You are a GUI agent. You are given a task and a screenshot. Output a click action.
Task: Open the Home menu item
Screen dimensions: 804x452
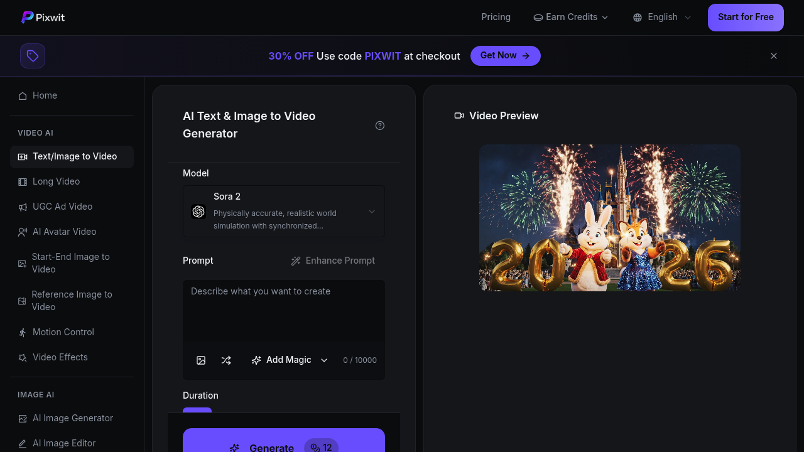44,95
